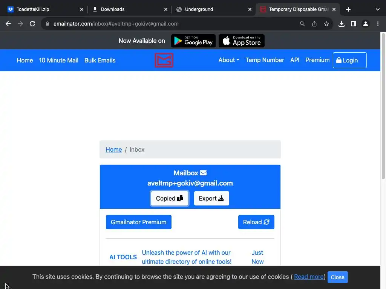
Task: Select the Temporary Disposable Gmail tab
Action: 298,9
